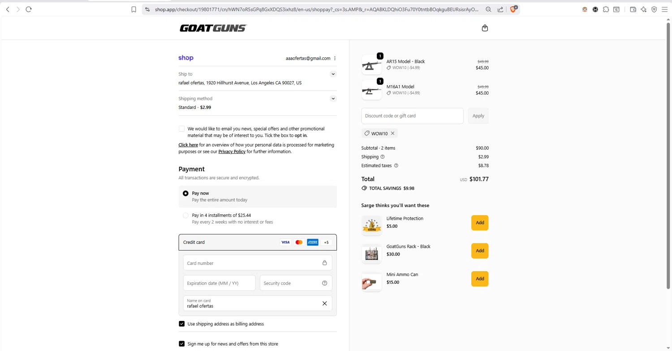Open the Privacy Policy link
This screenshot has height=351, width=672.
(232, 152)
